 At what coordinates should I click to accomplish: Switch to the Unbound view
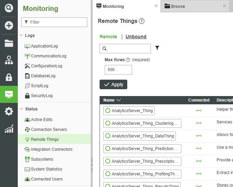pos(136,37)
